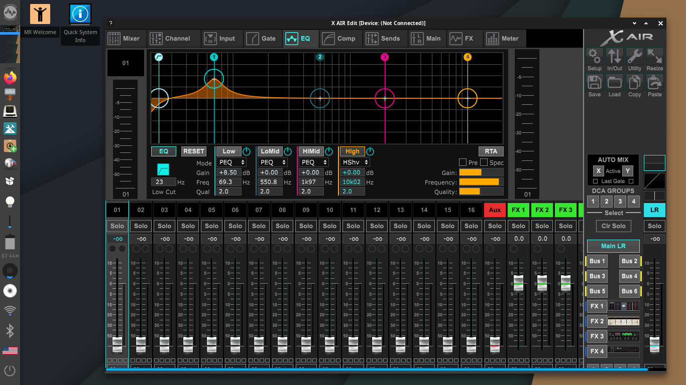Click the Resize icon
686x385 pixels.
pyautogui.click(x=654, y=57)
